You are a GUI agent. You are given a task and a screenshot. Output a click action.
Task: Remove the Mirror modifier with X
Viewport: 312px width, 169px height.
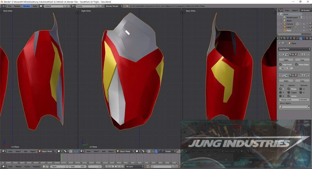(308, 75)
